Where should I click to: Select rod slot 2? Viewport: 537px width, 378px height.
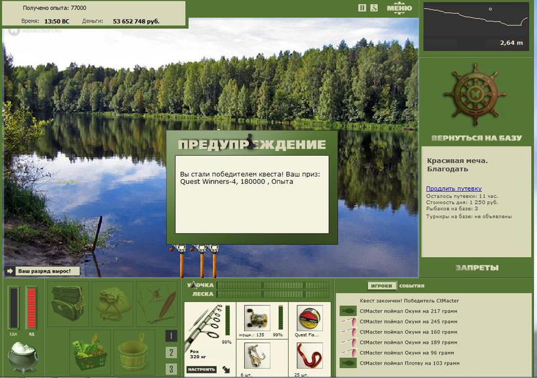171,352
